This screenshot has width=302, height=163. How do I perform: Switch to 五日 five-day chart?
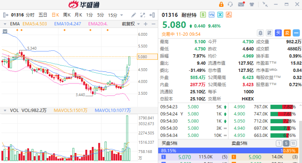43,15
